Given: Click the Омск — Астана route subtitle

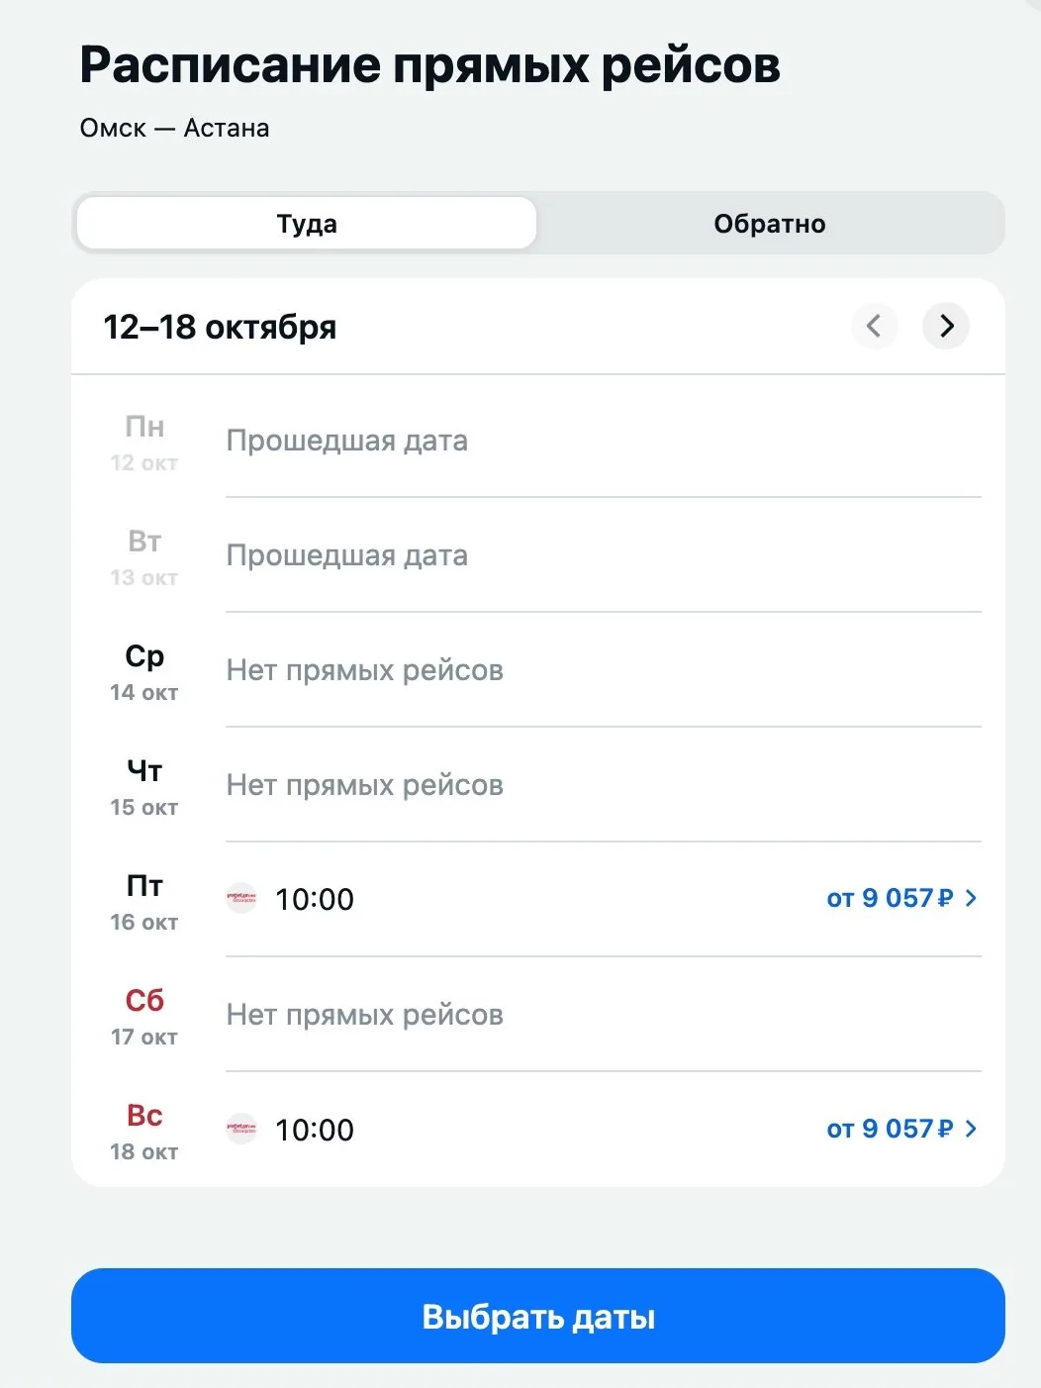Looking at the screenshot, I should [x=174, y=128].
